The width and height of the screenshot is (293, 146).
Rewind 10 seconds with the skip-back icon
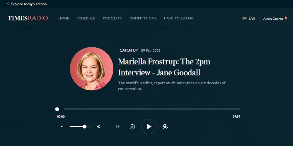point(132,127)
